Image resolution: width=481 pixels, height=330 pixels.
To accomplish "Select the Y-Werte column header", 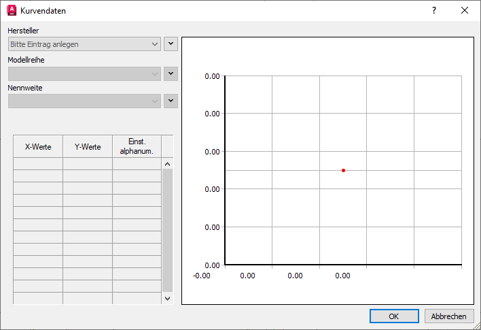I will click(x=88, y=146).
